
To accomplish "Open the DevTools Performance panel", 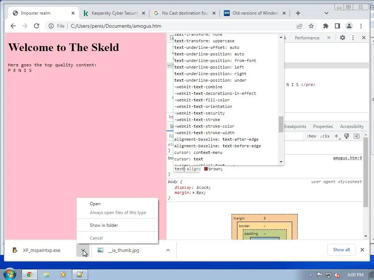I will 307,38.
